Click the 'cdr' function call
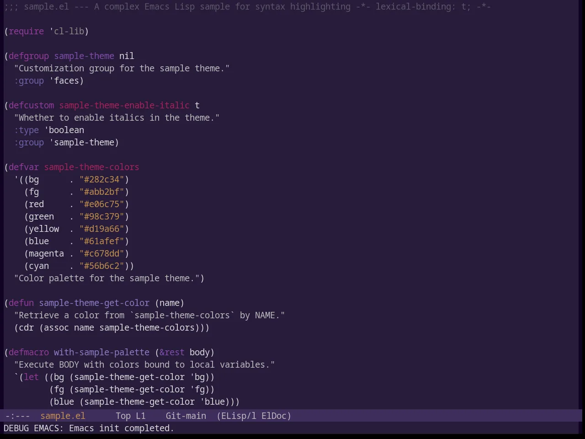 pos(26,327)
